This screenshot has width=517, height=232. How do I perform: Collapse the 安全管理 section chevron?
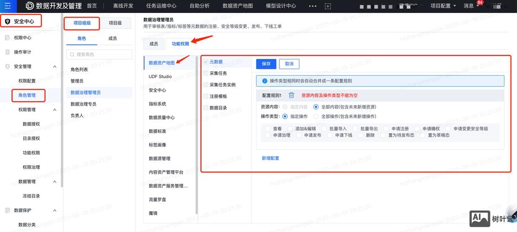point(55,66)
